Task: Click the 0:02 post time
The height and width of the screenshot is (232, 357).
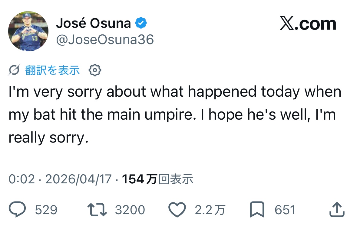Action: click(22, 179)
